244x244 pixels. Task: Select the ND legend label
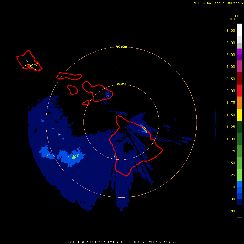[x=233, y=211]
